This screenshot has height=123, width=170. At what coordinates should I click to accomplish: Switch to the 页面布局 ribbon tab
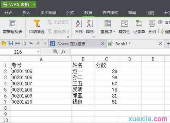(x=48, y=13)
